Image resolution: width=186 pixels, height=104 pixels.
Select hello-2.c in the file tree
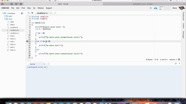[13, 50]
